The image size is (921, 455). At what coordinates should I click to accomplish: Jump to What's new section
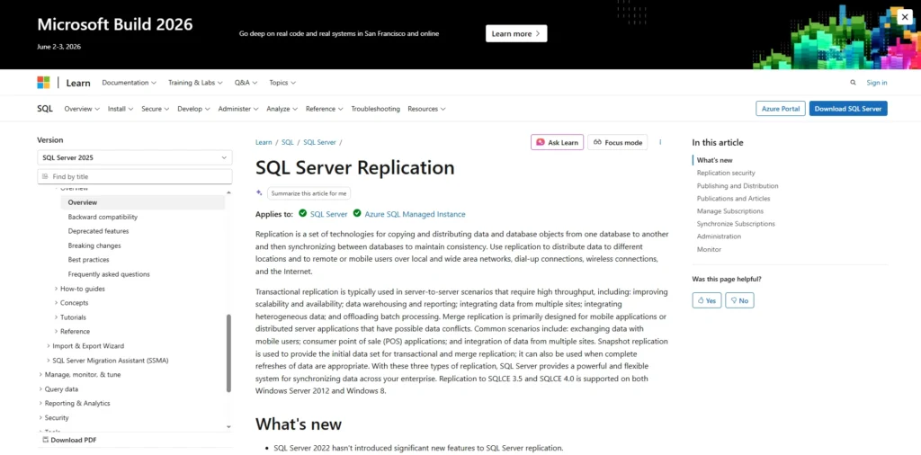pyautogui.click(x=714, y=160)
